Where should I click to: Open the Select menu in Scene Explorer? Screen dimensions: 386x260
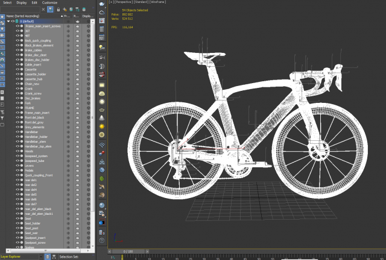7,2
